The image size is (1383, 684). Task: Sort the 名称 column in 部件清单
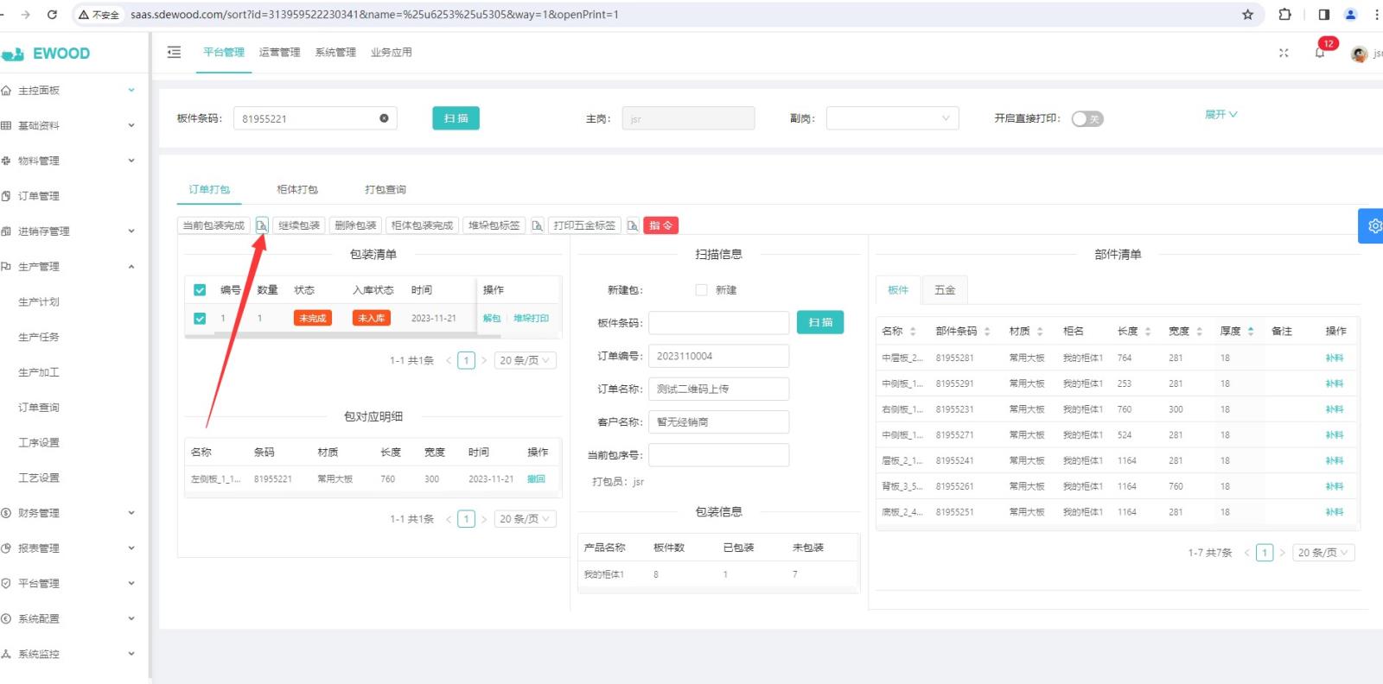(x=913, y=332)
